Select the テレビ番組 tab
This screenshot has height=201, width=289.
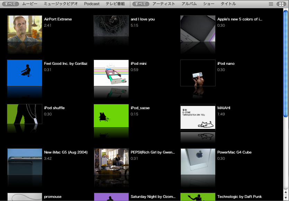115,4
